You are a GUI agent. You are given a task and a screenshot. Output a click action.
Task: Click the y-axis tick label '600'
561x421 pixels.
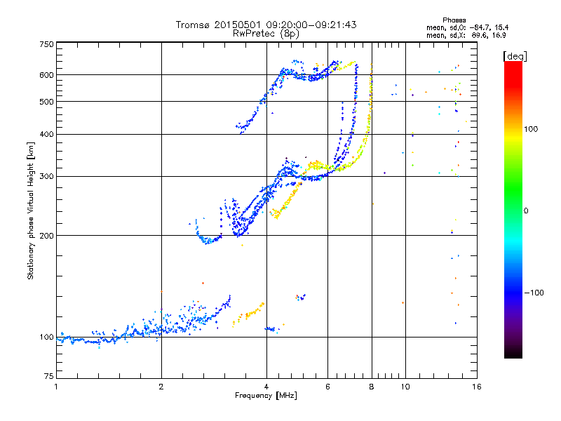[x=47, y=75]
